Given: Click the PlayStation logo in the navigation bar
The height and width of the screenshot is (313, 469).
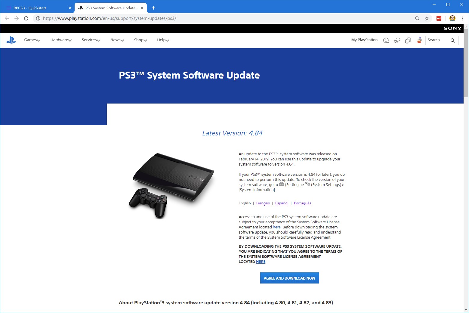Looking at the screenshot, I should (x=11, y=40).
